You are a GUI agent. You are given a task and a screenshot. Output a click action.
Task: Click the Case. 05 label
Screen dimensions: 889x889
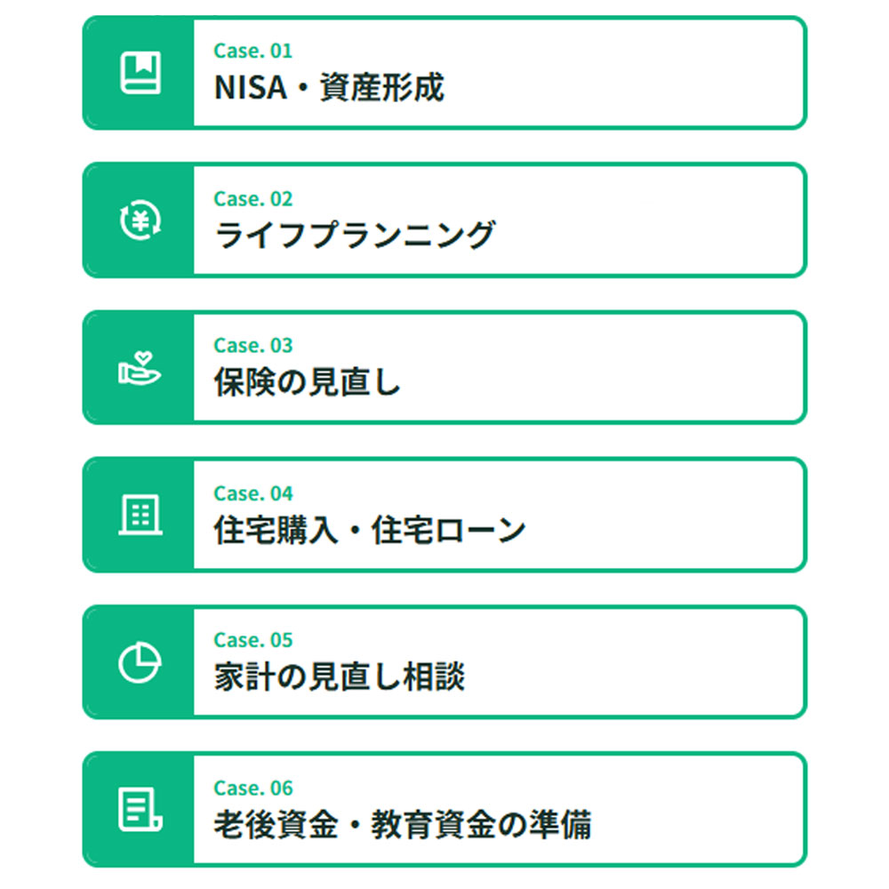click(x=252, y=640)
